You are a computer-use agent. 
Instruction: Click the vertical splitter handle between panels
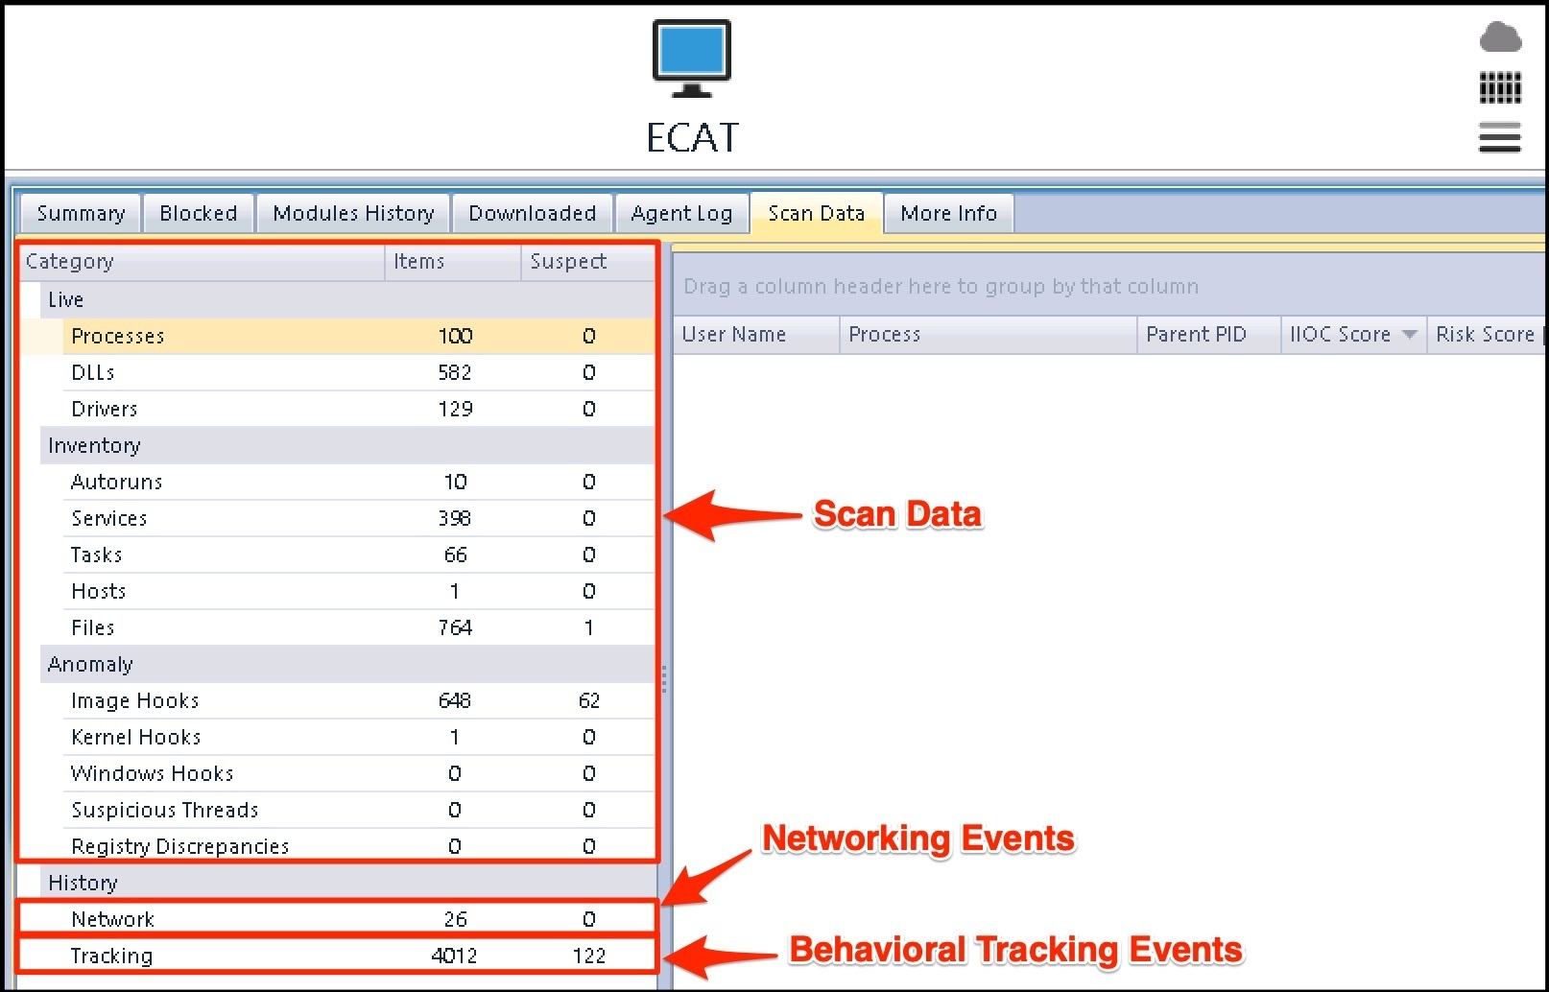coord(663,679)
